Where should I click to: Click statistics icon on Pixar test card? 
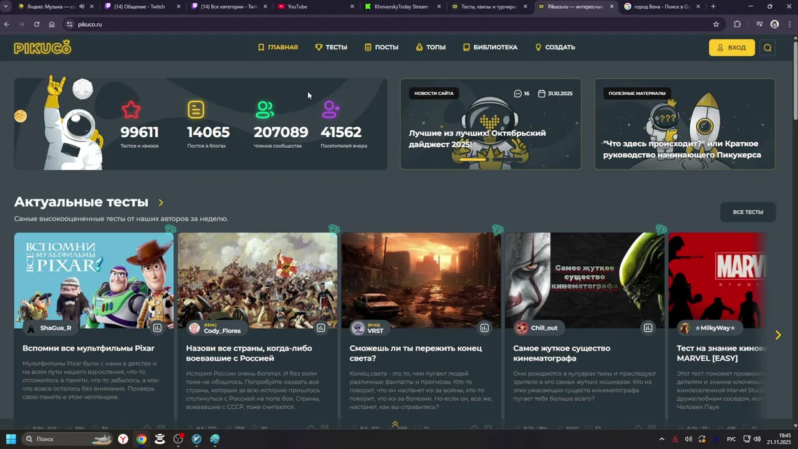click(157, 328)
